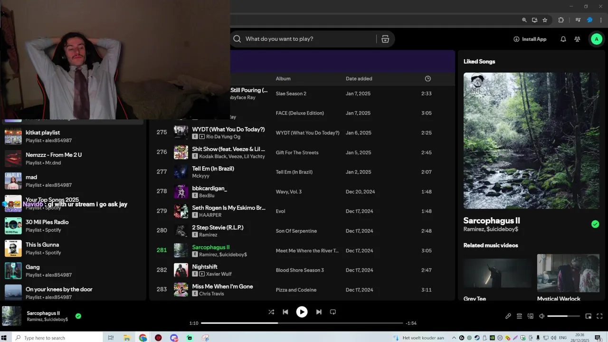The image size is (608, 342).
Task: Open the HAARPER artist link
Action: click(210, 215)
